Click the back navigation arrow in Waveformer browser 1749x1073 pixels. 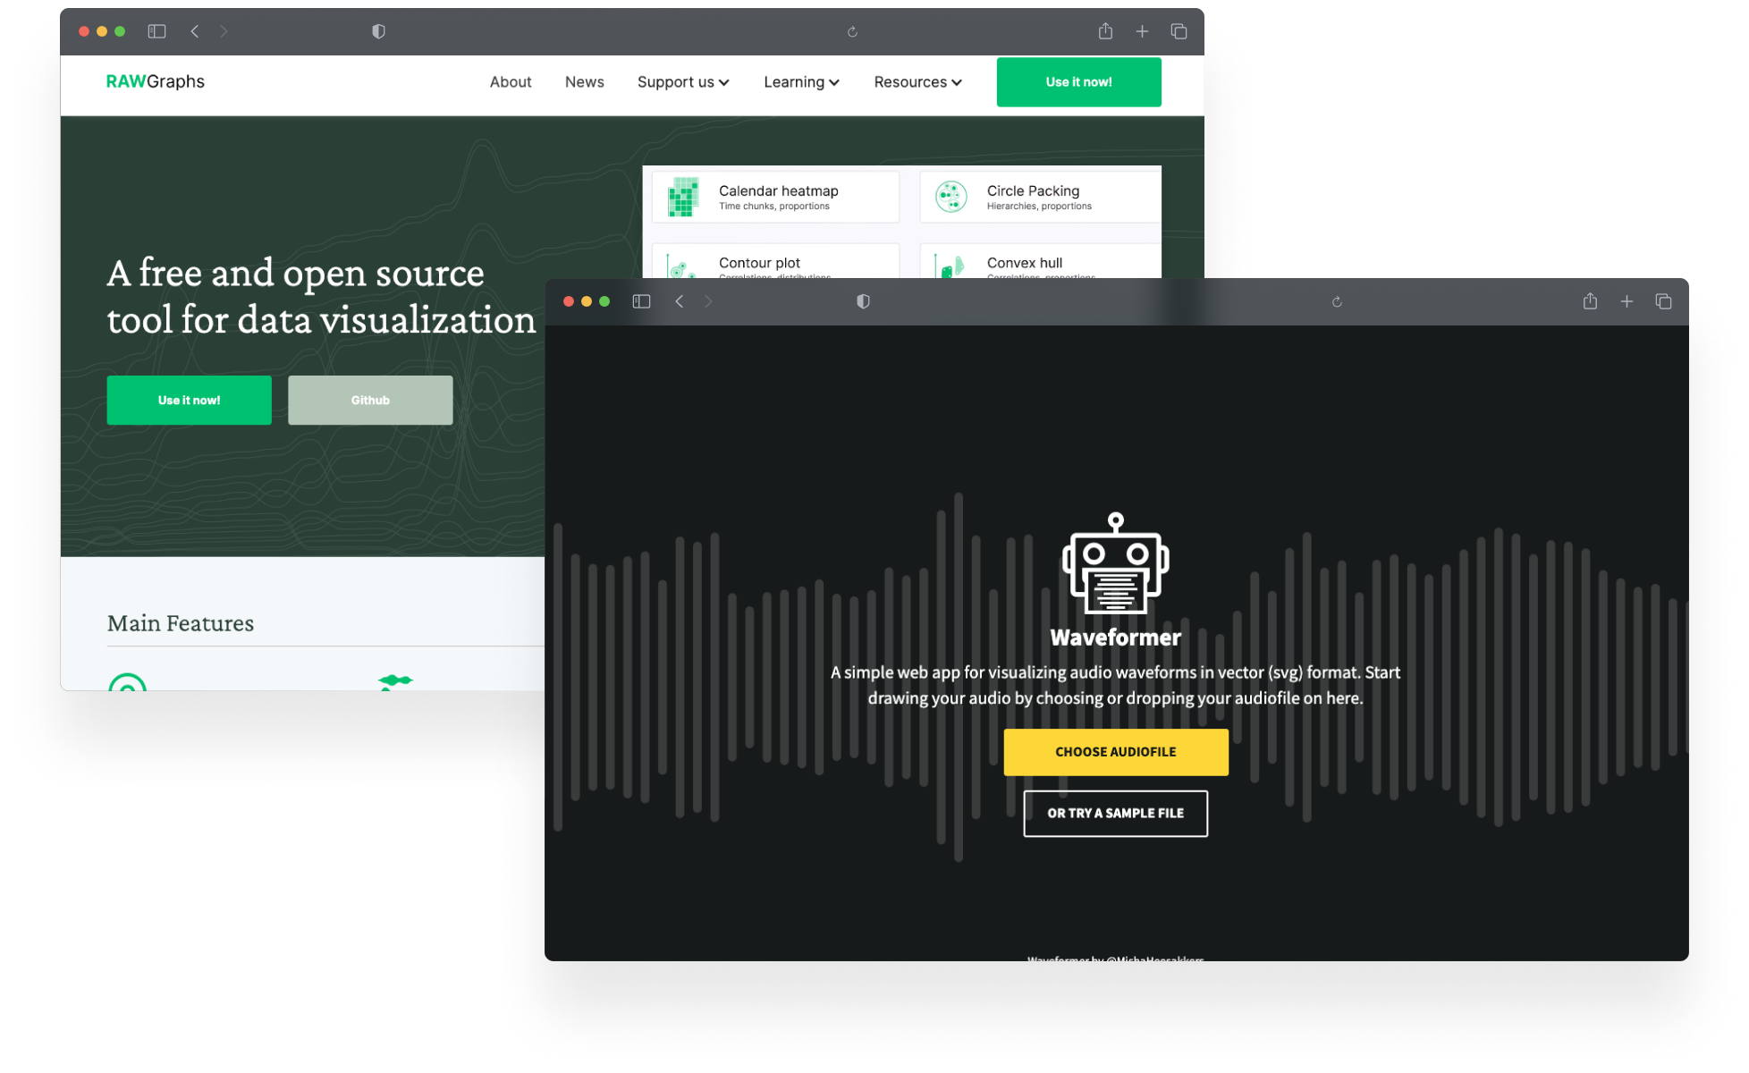(679, 302)
